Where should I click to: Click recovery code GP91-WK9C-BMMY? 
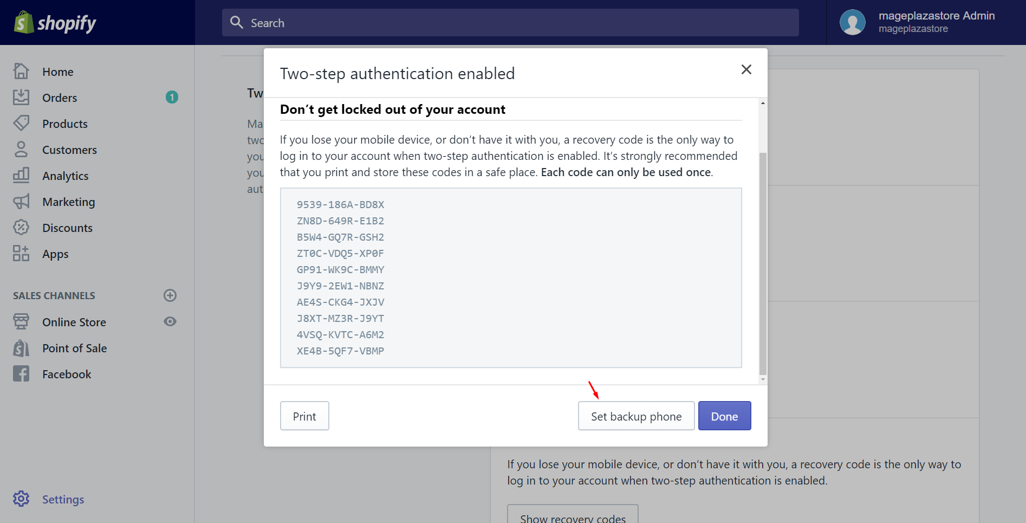pyautogui.click(x=340, y=269)
